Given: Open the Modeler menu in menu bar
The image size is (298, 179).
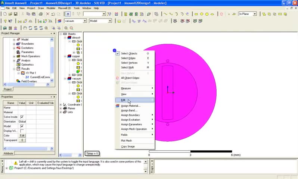Looking at the screenshot, I should (x=51, y=8).
